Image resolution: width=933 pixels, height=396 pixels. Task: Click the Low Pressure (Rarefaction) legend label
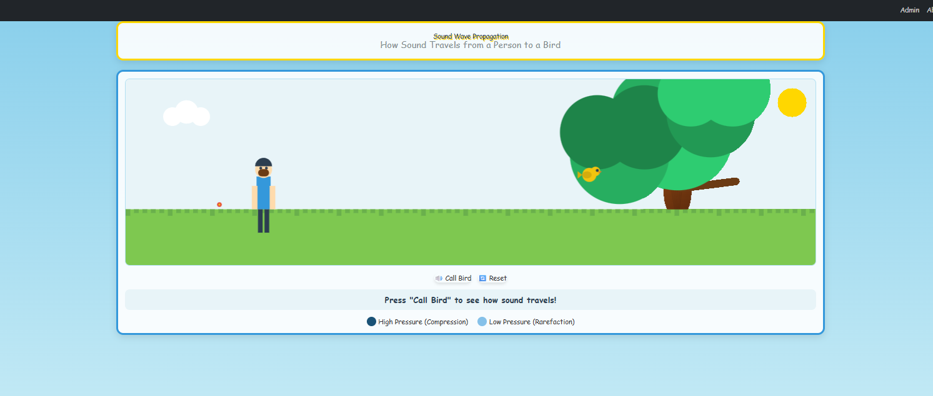click(532, 322)
